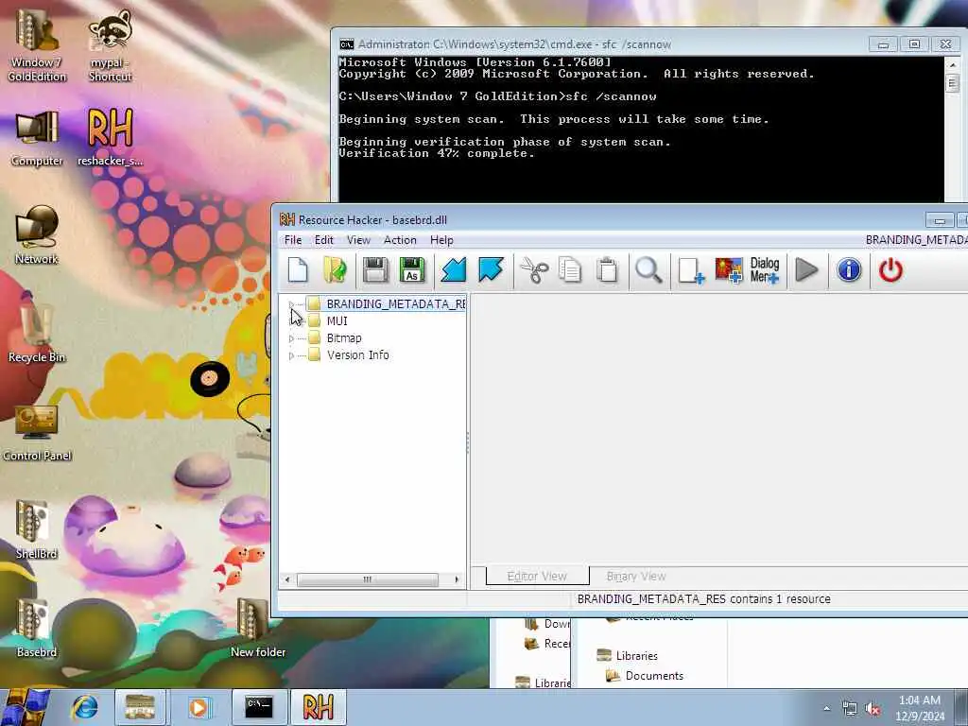
Task: Click the tree scrollbar right arrow
Action: pos(457,579)
